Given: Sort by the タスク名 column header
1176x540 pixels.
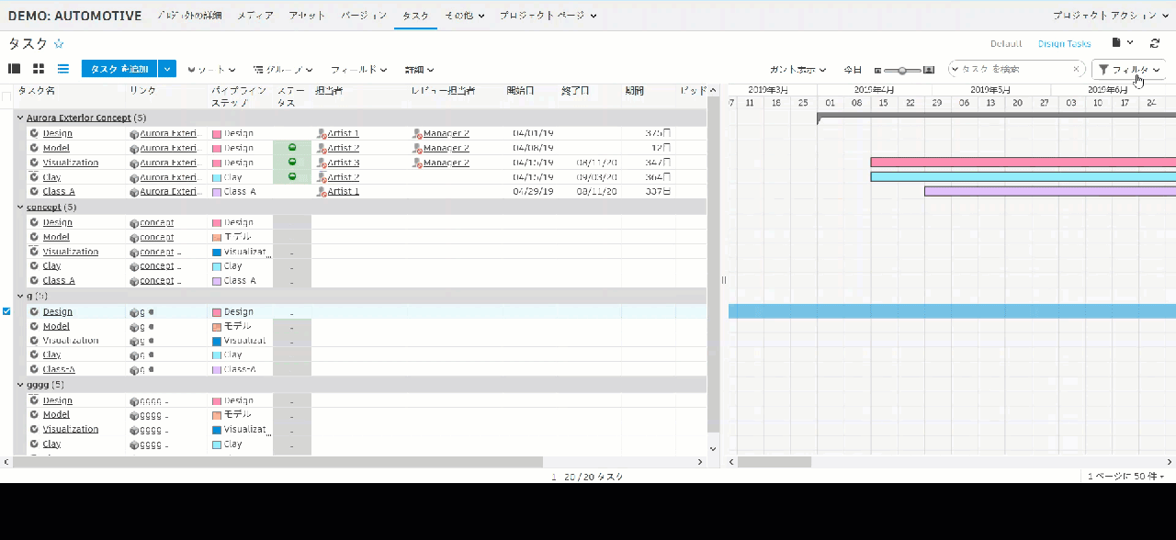Looking at the screenshot, I should pos(37,91).
